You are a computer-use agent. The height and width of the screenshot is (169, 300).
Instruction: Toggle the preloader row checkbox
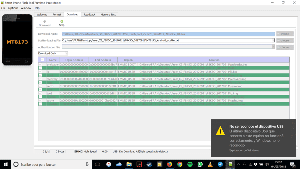(x=40, y=64)
